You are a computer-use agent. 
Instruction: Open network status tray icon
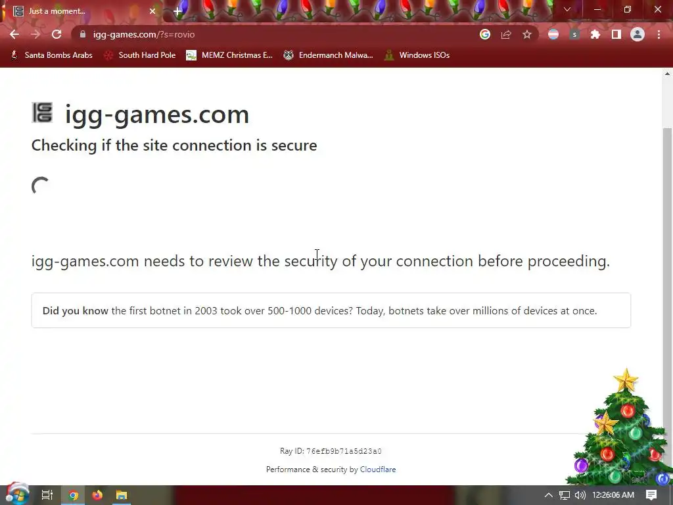click(x=565, y=495)
